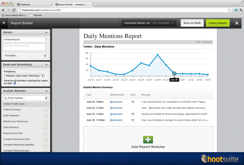The width and height of the screenshot is (244, 165).
Task: Click the Jun 26 chart data point
Action: point(141,63)
